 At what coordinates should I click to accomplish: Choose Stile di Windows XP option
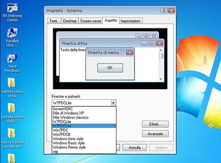pos(84,113)
